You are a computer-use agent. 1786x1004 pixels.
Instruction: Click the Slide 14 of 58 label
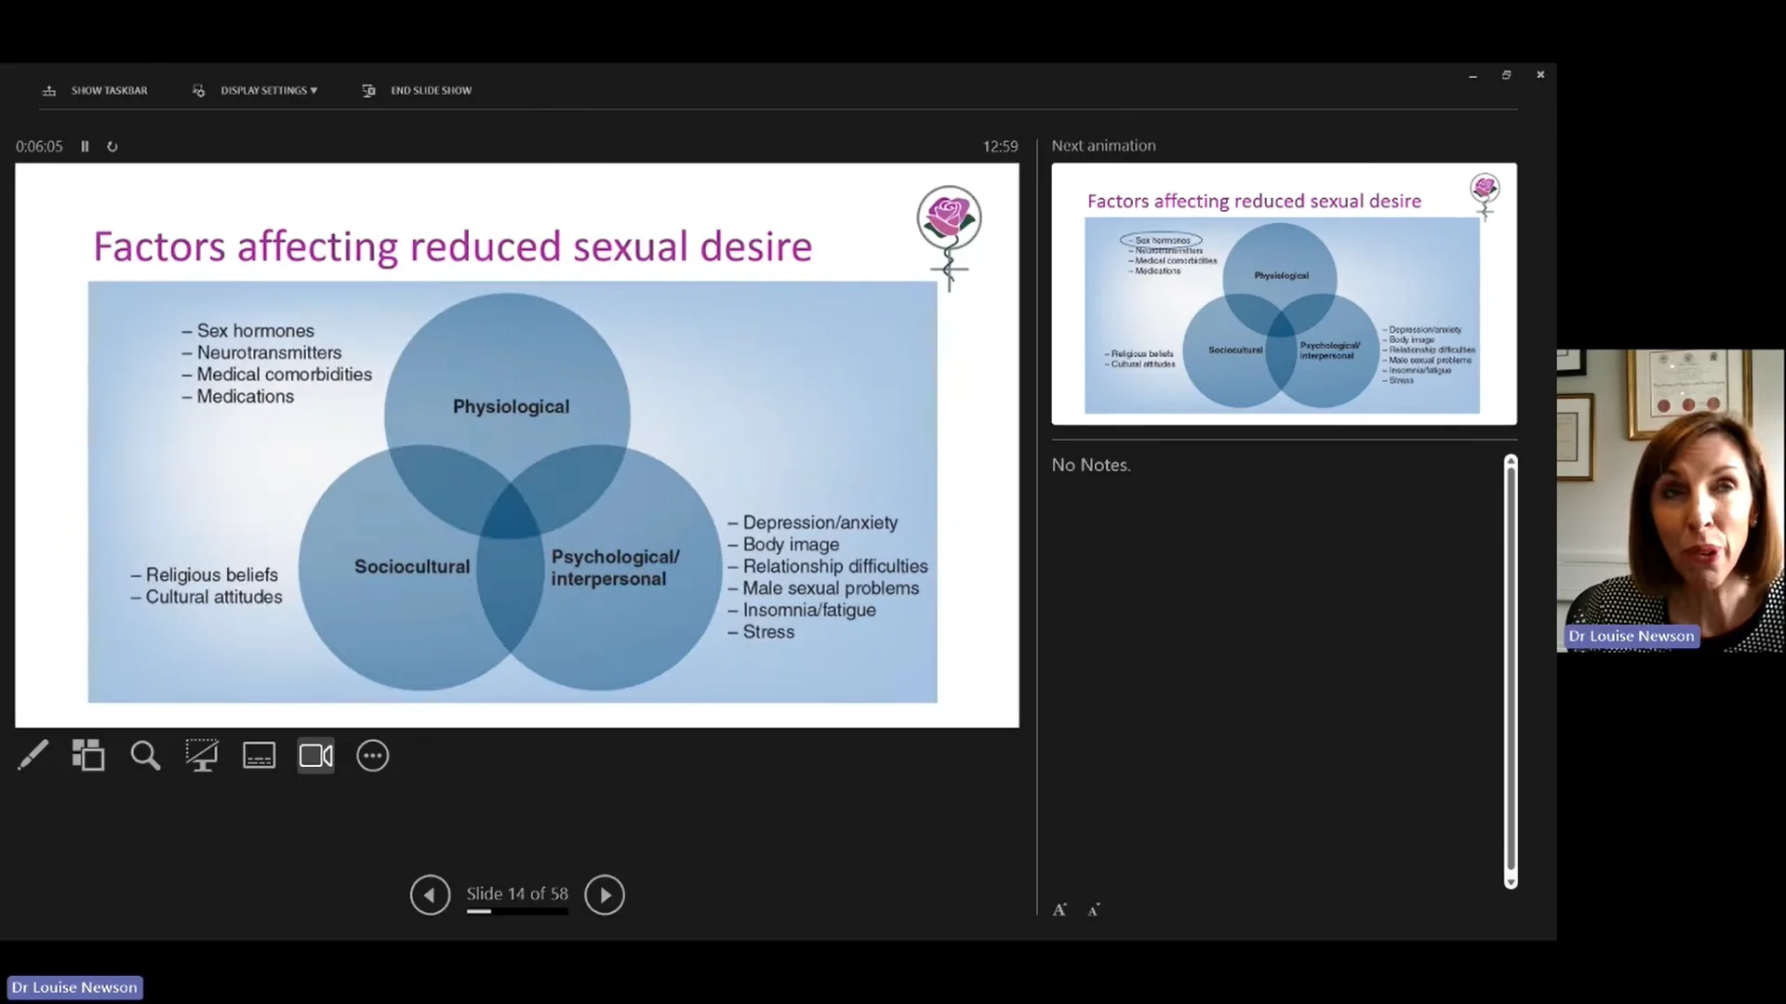click(517, 893)
